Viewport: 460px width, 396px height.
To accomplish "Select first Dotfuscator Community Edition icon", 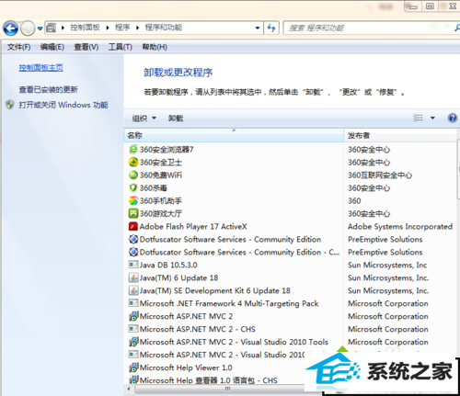I will pos(133,239).
